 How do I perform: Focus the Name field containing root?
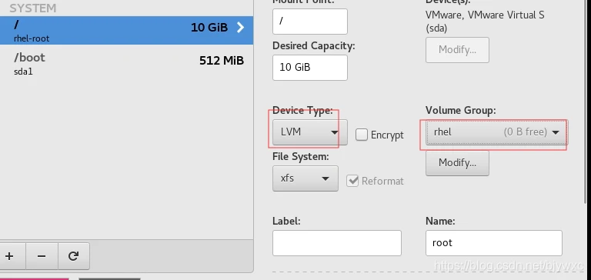(494, 243)
